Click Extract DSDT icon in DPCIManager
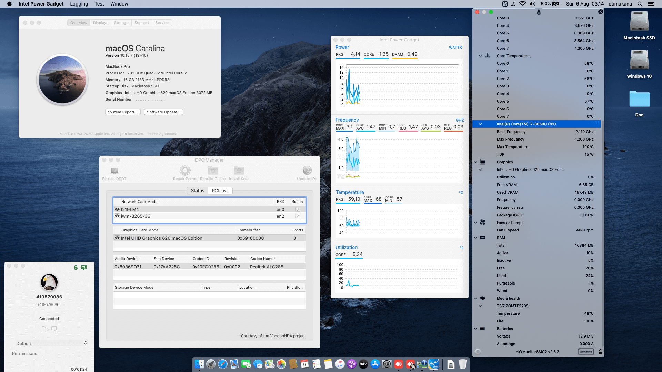 click(x=114, y=170)
